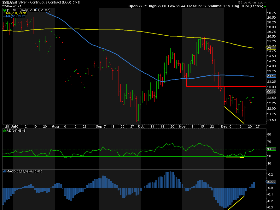Screen dimensions: 280x210
Task: Click the 'Aug' month label on date axis
Action: tap(55, 126)
